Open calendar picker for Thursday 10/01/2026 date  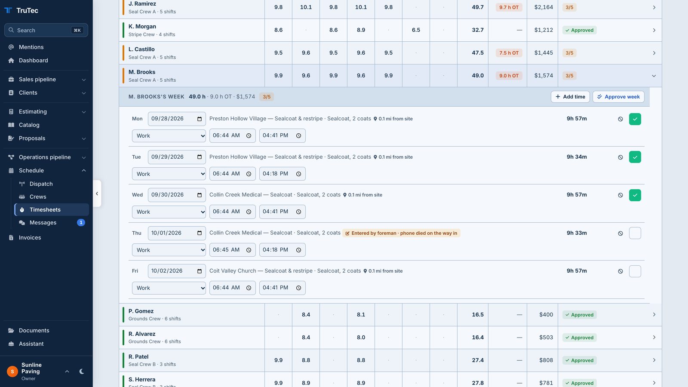200,233
